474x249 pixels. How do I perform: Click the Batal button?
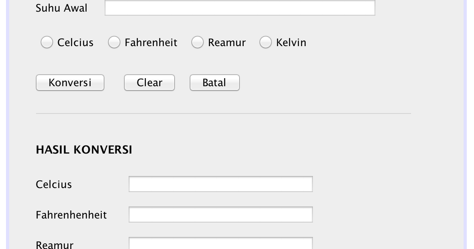point(214,83)
